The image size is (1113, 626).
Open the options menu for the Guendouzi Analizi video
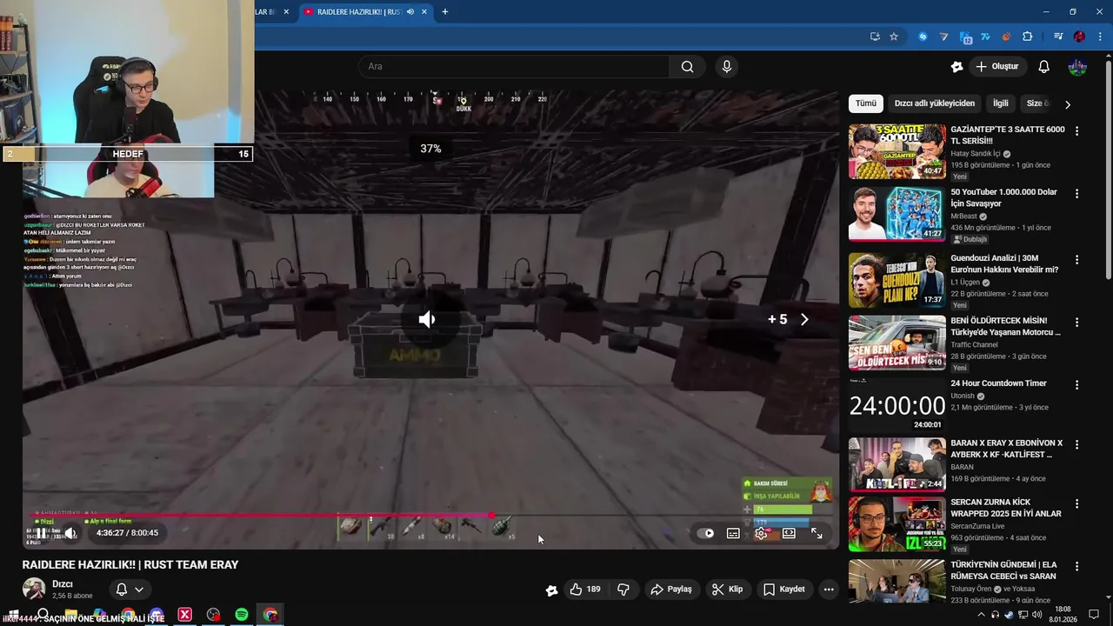click(1076, 260)
